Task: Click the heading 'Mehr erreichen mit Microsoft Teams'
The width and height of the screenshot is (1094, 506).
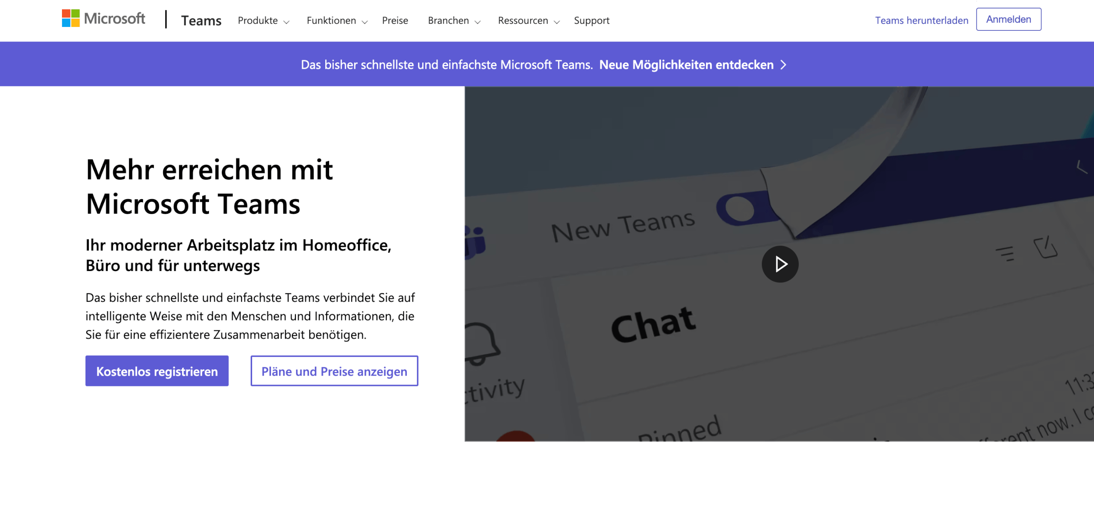Action: (209, 187)
